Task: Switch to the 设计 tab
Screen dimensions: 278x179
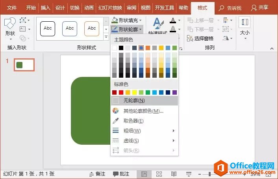Action: [60, 8]
